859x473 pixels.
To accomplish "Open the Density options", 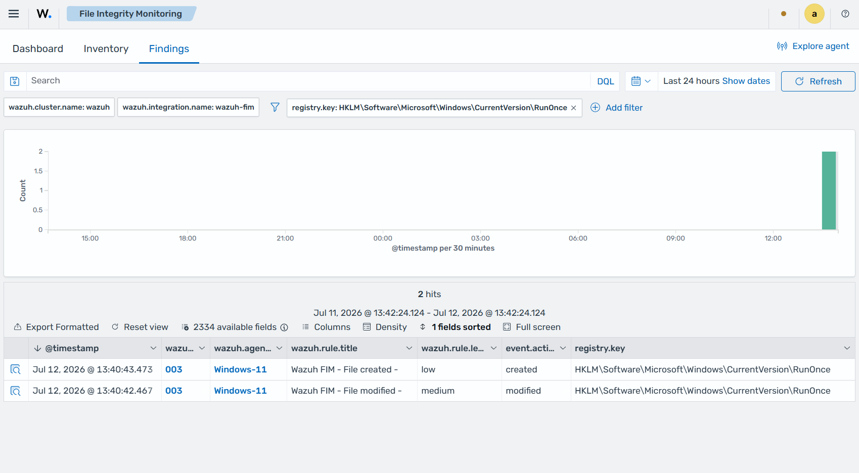I will (385, 327).
